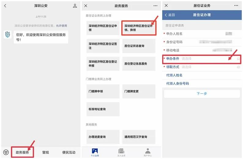The width and height of the screenshot is (243, 159).
Task: Open 办理进度查询
Action: tap(103, 137)
